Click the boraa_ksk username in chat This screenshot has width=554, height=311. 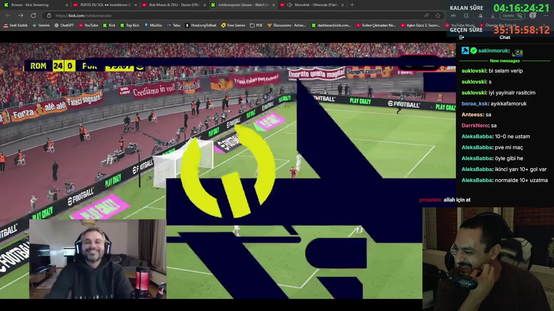point(475,104)
